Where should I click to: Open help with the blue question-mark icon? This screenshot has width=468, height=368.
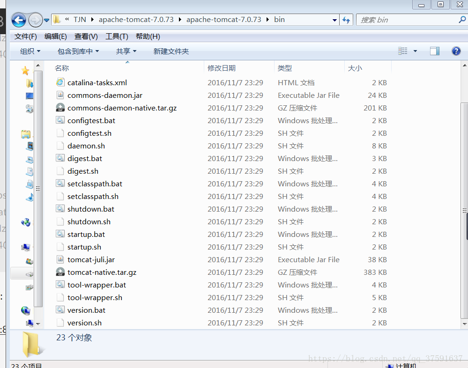point(456,51)
